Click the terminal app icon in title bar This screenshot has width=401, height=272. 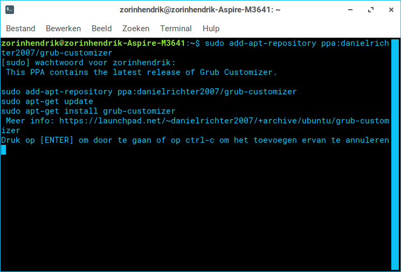tap(10, 10)
